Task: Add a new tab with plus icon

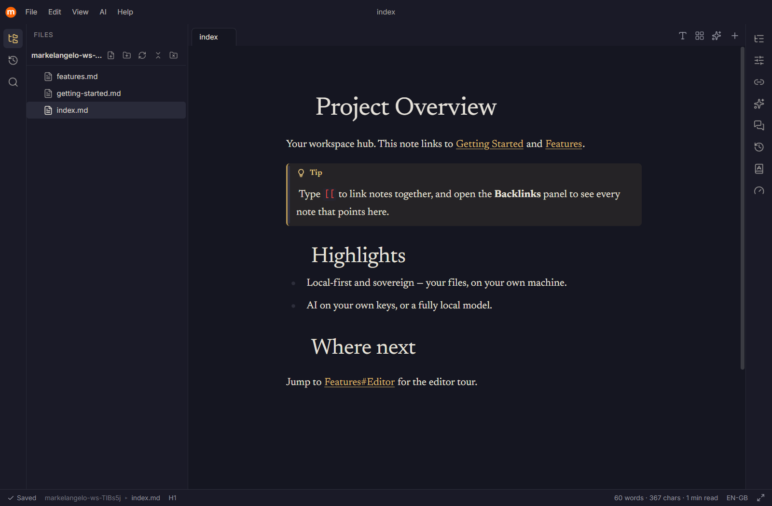Action: [735, 36]
